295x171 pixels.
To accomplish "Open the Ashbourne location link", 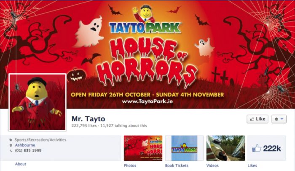I will pyautogui.click(x=25, y=145).
